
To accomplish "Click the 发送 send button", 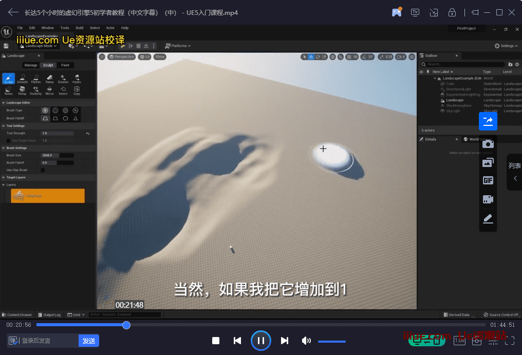I will (88, 341).
